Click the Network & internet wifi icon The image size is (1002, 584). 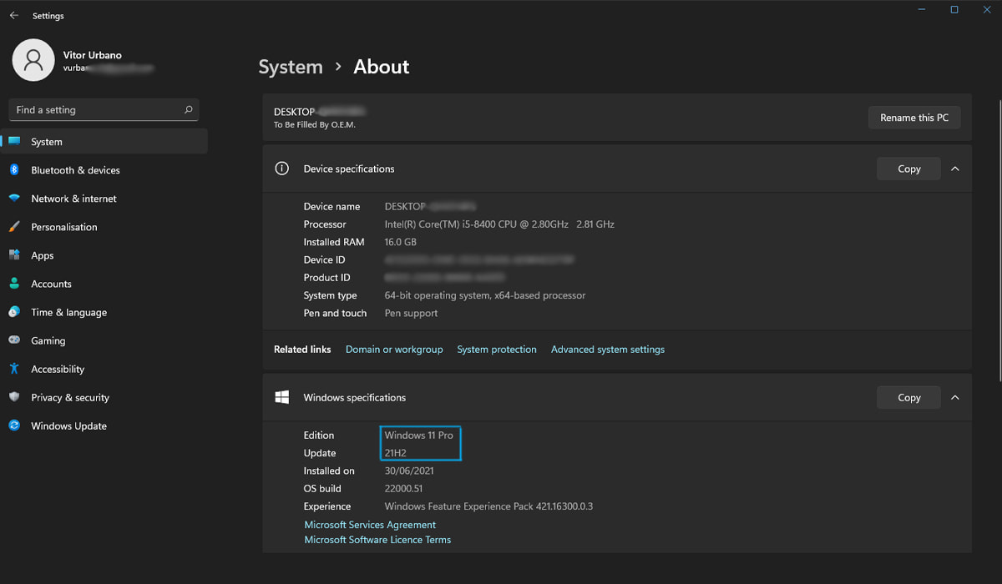click(x=14, y=199)
